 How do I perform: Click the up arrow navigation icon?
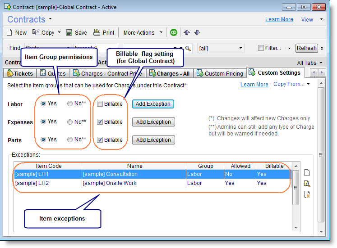(x=187, y=32)
